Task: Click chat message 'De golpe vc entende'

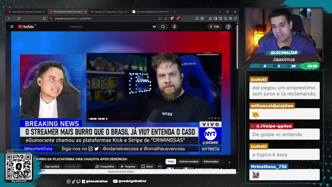Action: point(277,134)
